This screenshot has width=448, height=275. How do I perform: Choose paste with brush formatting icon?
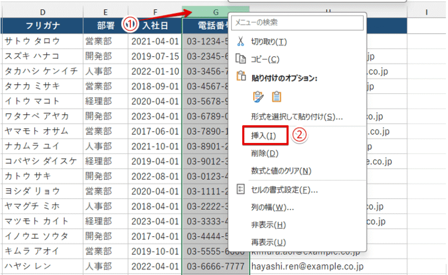pos(258,97)
